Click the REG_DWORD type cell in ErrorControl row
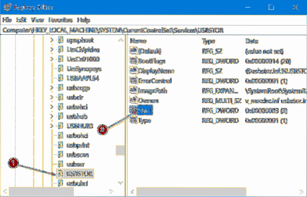Screen dimensions: 307x197 pyautogui.click(x=220, y=80)
